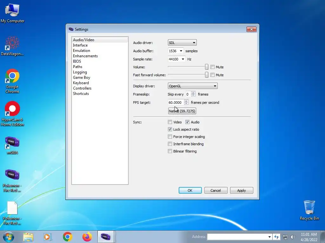The height and width of the screenshot is (243, 325).
Task: Select Emulation settings category
Action: 100,50
